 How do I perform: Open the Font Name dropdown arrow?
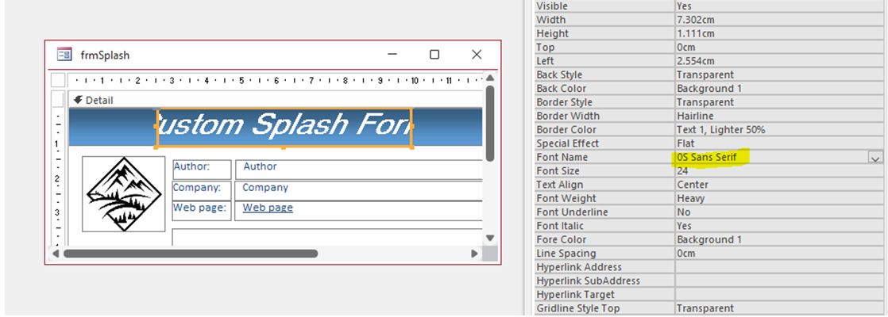click(x=875, y=157)
